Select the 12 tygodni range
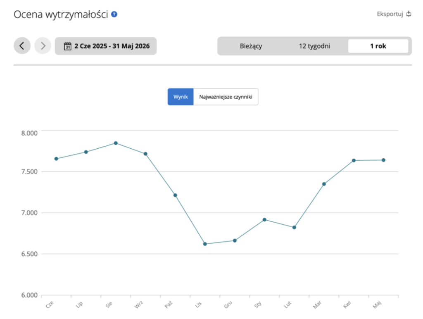Image resolution: width=423 pixels, height=319 pixels. [314, 46]
